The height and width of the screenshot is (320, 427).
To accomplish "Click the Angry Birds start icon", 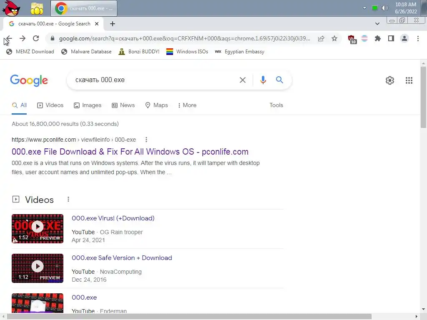I will pyautogui.click(x=11, y=8).
